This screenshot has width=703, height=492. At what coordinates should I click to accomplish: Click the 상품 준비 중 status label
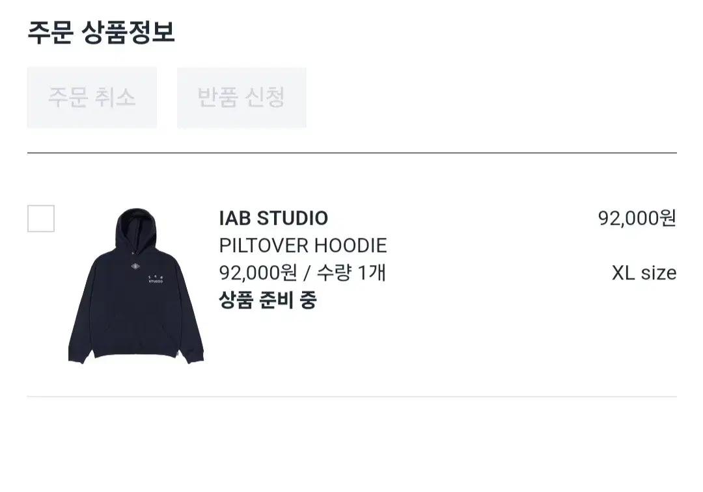[268, 300]
